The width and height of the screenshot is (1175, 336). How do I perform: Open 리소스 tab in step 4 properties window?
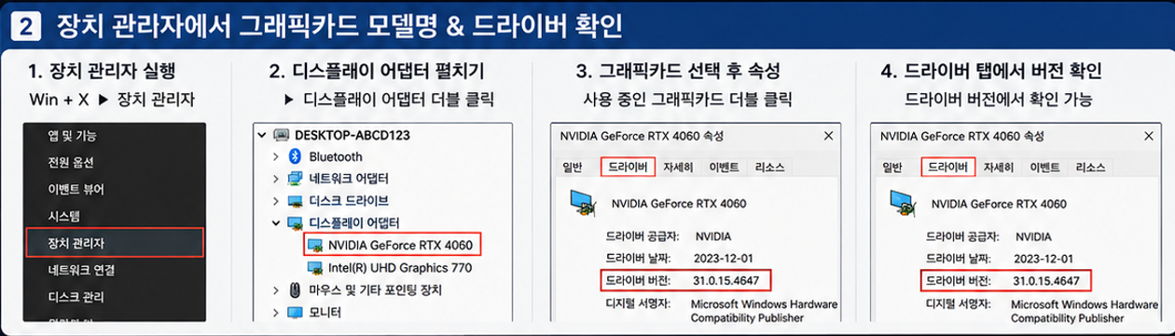[x=1091, y=168]
